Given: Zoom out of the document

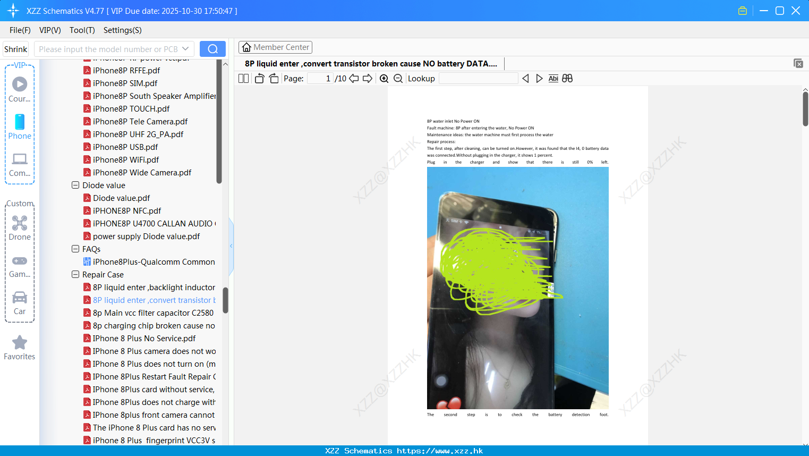Looking at the screenshot, I should click(398, 78).
